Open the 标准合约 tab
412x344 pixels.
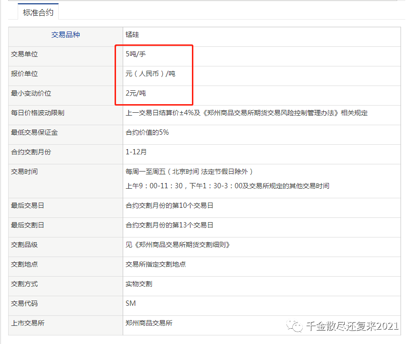(38, 12)
